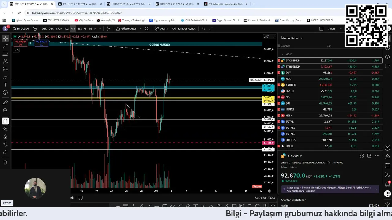Viewport: 392px width, 220px height.
Task: Toggle lock all drawings
Action: tap(5, 137)
